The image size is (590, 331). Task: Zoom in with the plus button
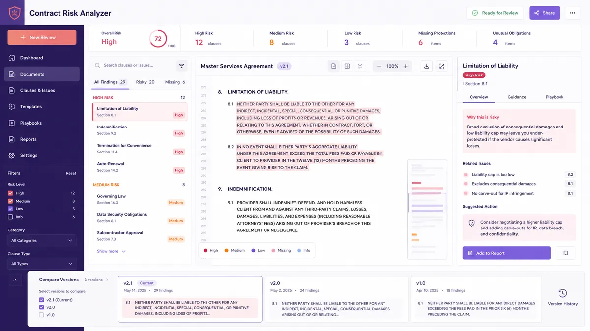tap(406, 66)
